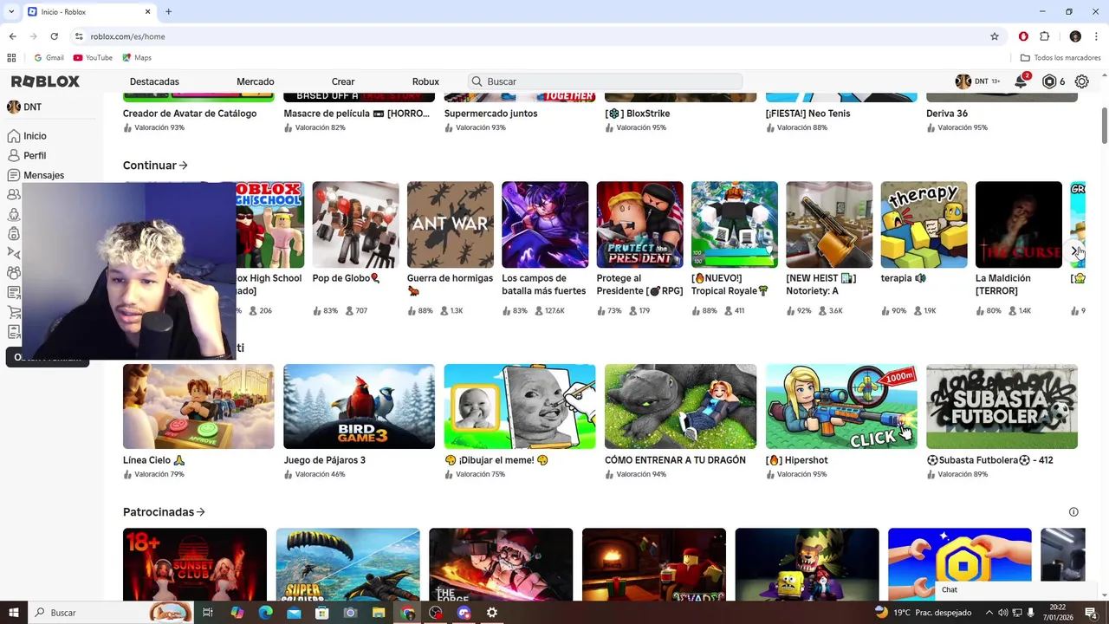1109x624 pixels.
Task: Click the Roblox search field
Action: [605, 81]
